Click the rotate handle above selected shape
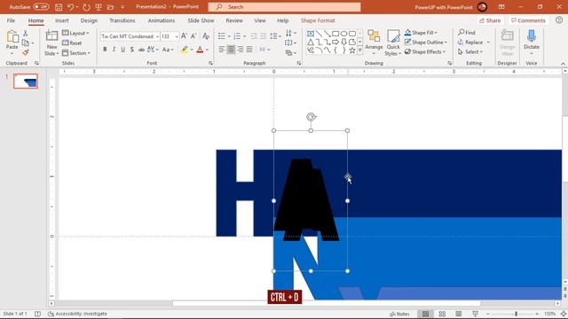The height and width of the screenshot is (319, 568). tap(311, 117)
